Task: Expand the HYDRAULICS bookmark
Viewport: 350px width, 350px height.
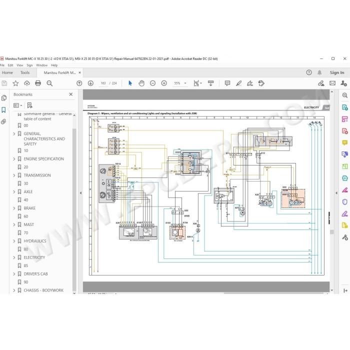Action: coord(14,241)
